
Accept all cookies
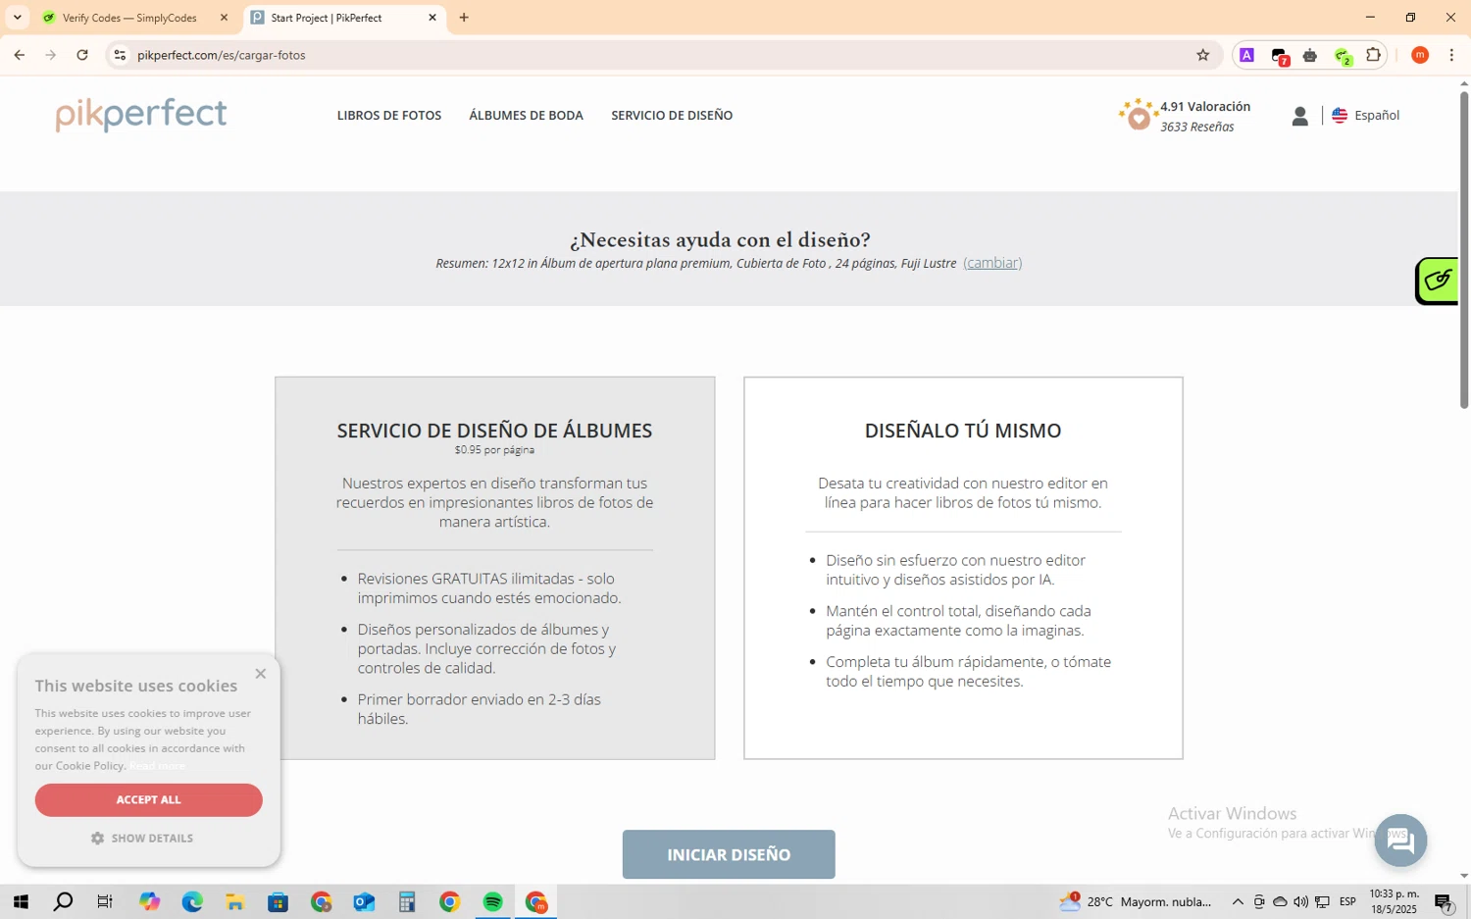[x=149, y=800]
